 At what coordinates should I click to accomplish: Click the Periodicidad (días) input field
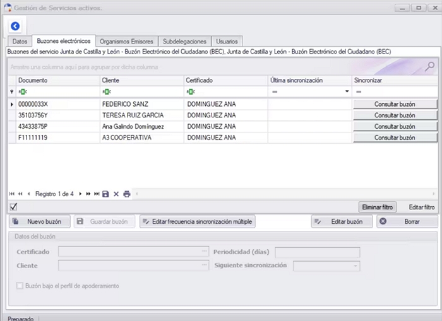click(x=318, y=252)
